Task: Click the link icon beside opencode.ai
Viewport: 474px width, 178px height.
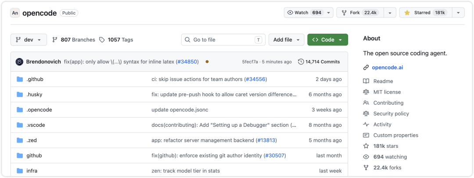Action: coord(366,67)
